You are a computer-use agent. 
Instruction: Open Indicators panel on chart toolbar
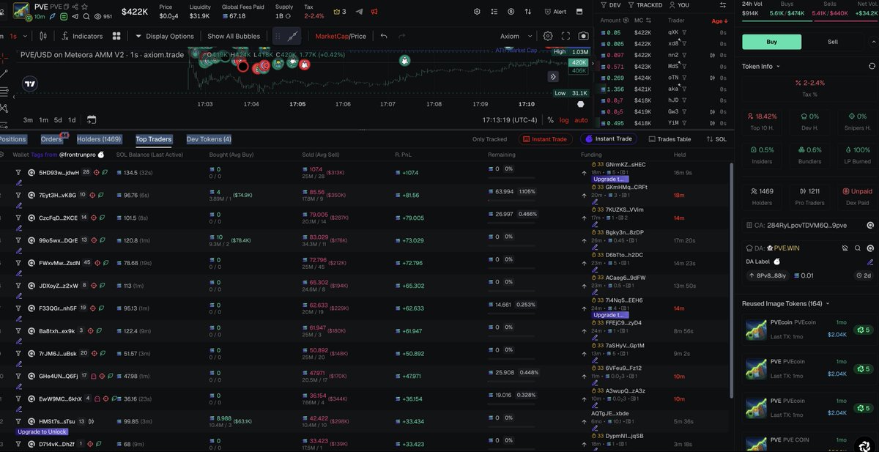click(83, 36)
